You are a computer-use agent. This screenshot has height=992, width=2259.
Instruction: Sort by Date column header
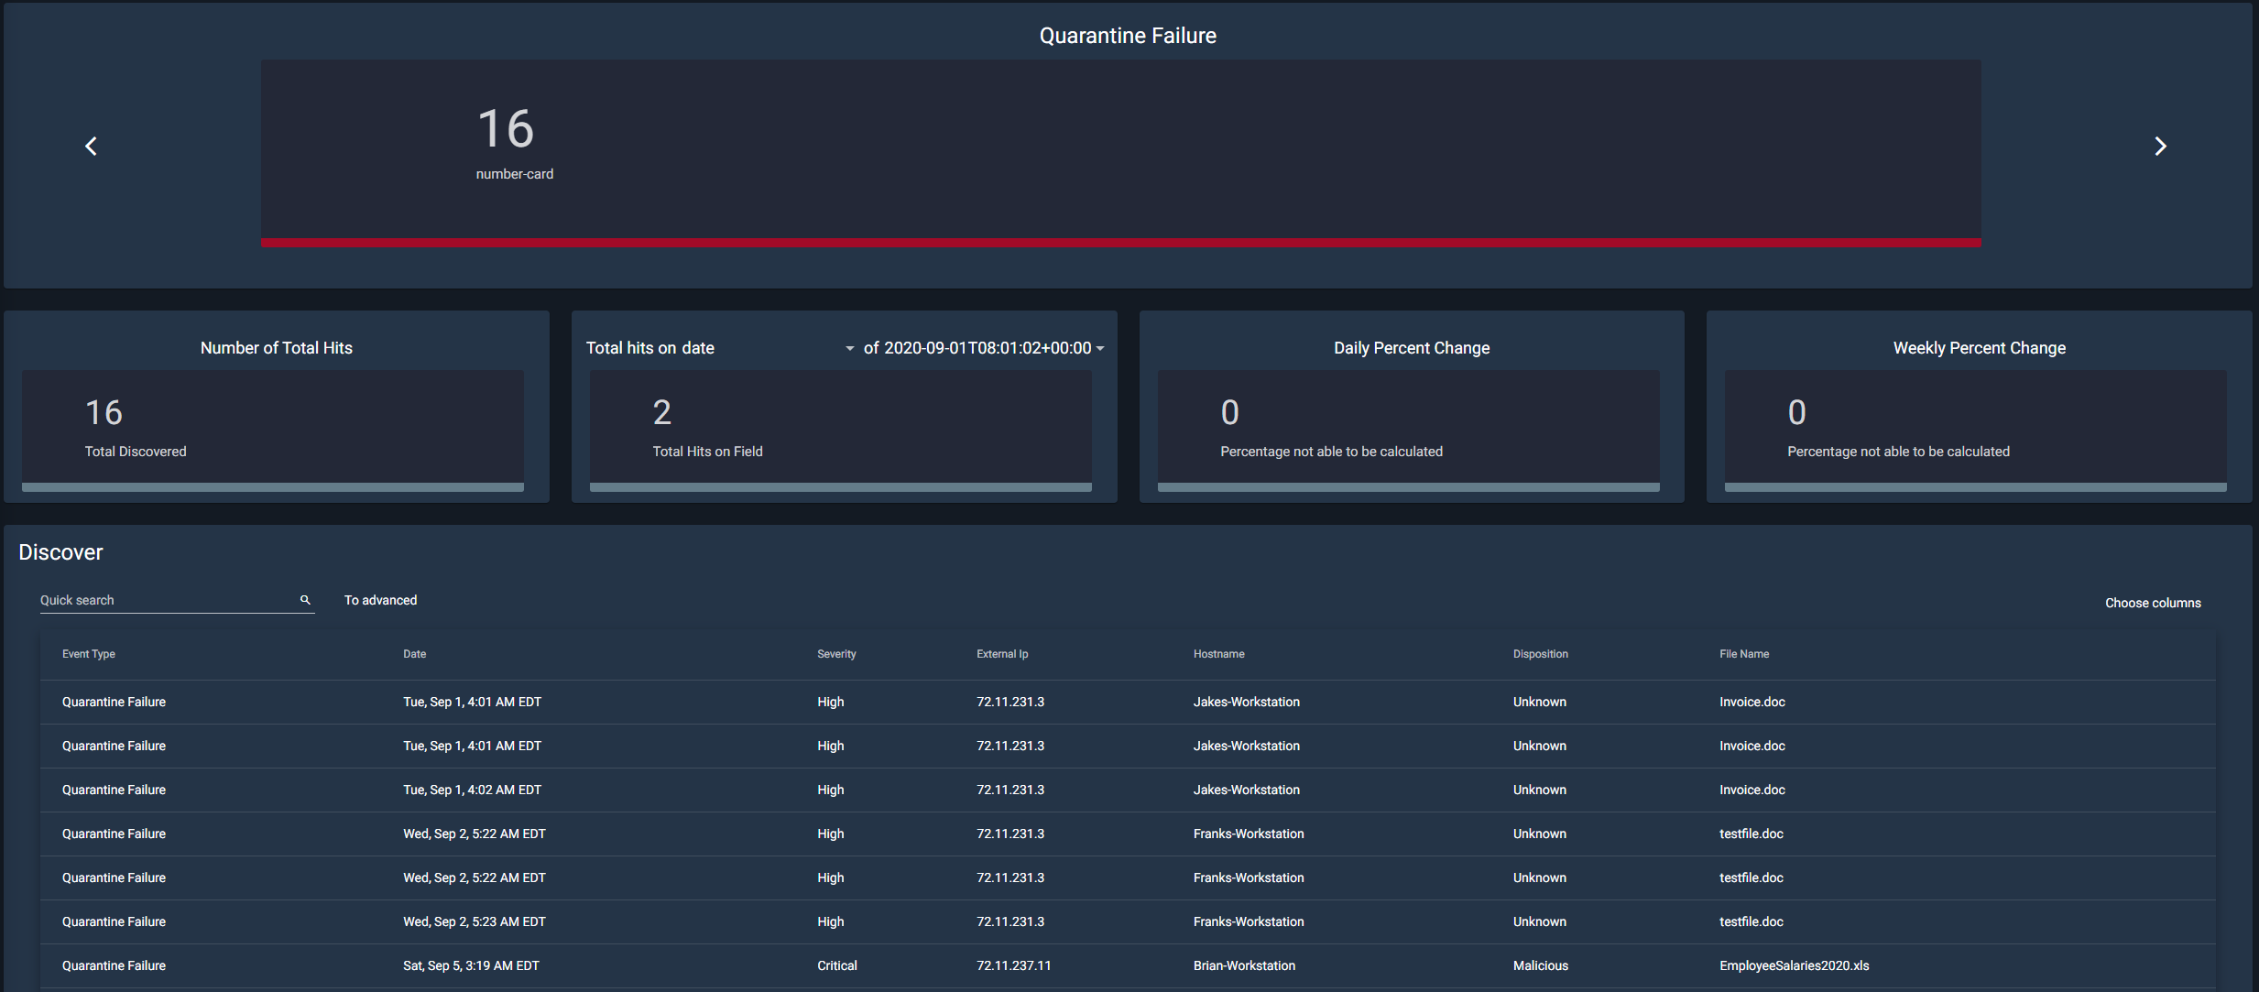415,654
